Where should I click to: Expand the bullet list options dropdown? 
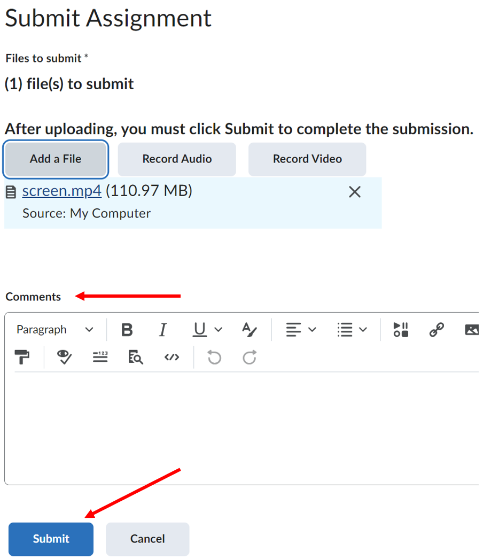click(352, 330)
